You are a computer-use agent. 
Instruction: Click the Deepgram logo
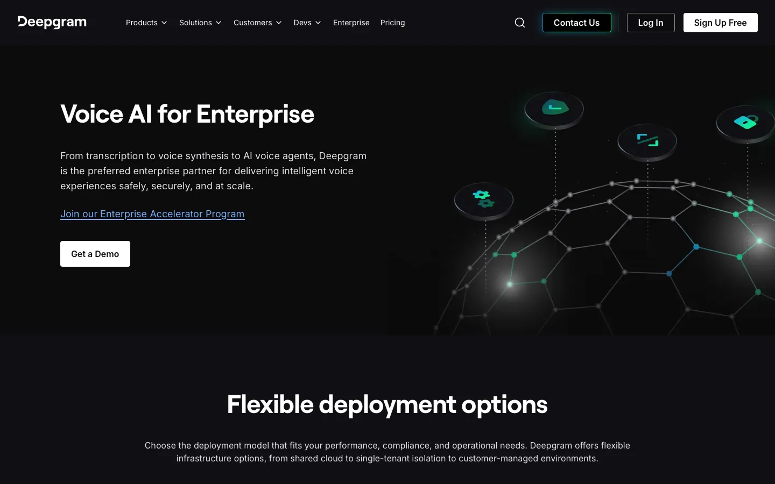click(52, 22)
